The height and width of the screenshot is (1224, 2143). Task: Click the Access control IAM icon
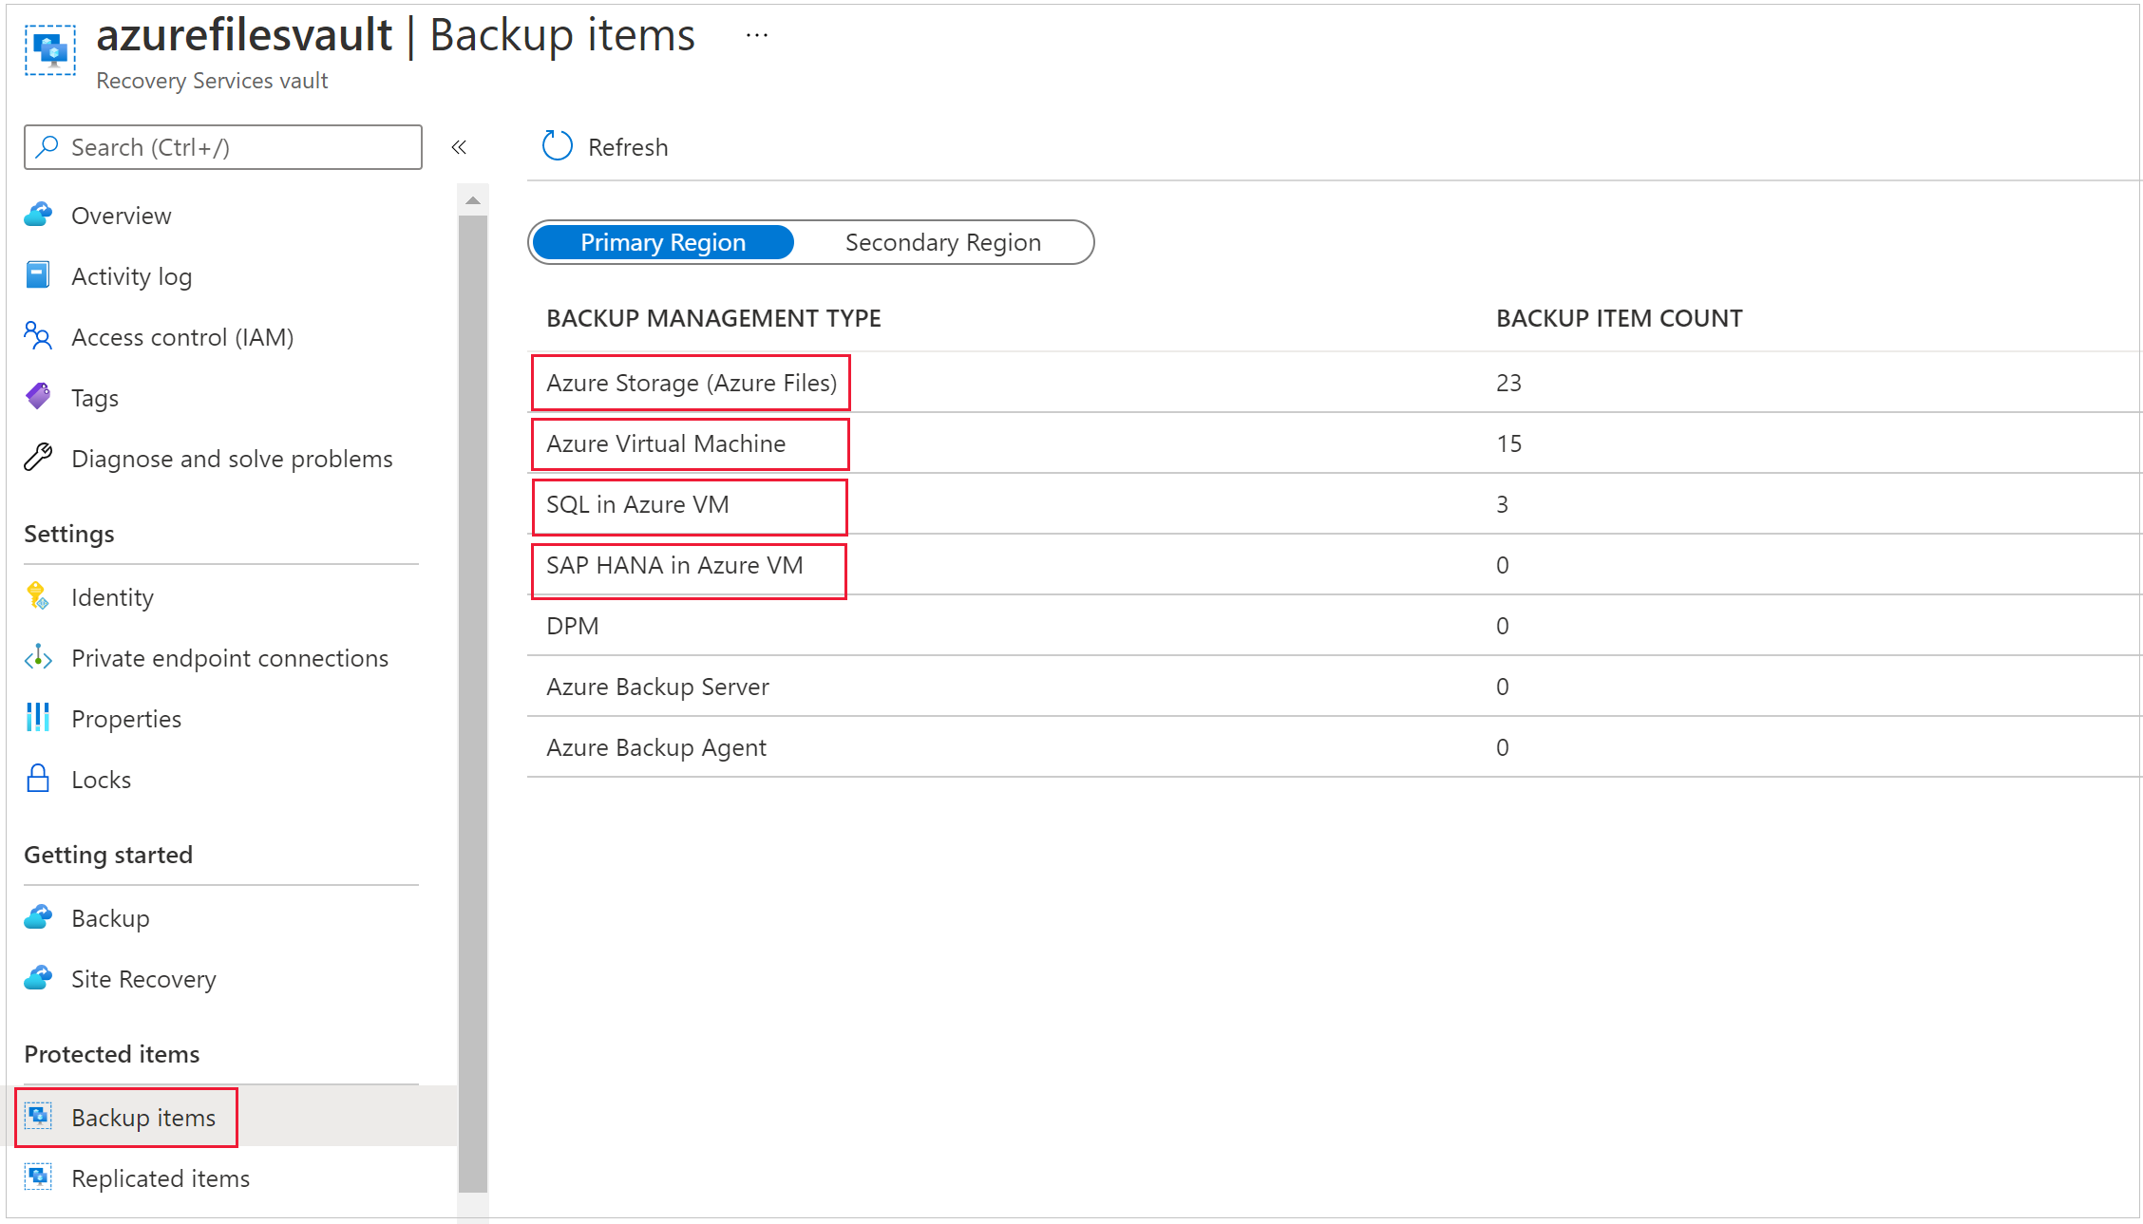click(x=38, y=337)
